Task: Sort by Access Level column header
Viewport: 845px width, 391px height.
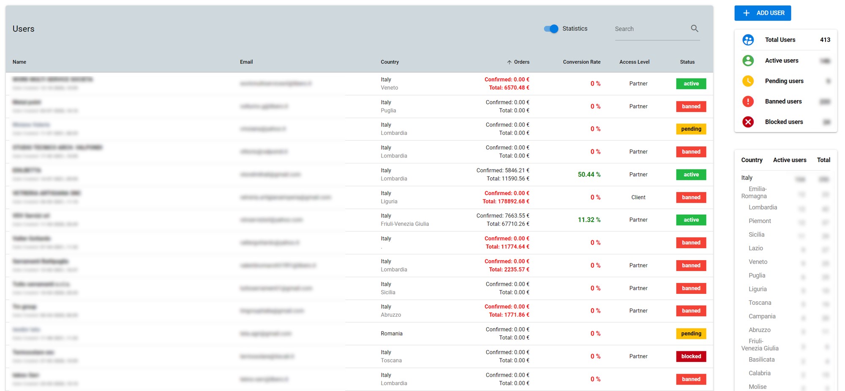Action: tap(634, 62)
